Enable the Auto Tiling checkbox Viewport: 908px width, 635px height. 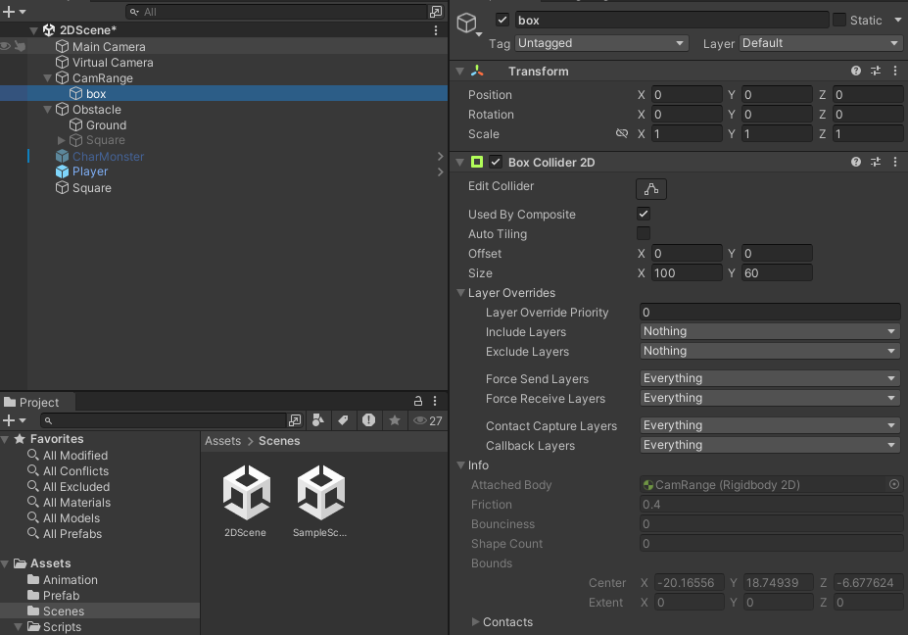(x=644, y=233)
